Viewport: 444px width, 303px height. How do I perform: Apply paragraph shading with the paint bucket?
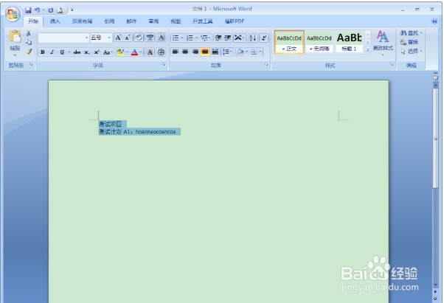tap(240, 52)
